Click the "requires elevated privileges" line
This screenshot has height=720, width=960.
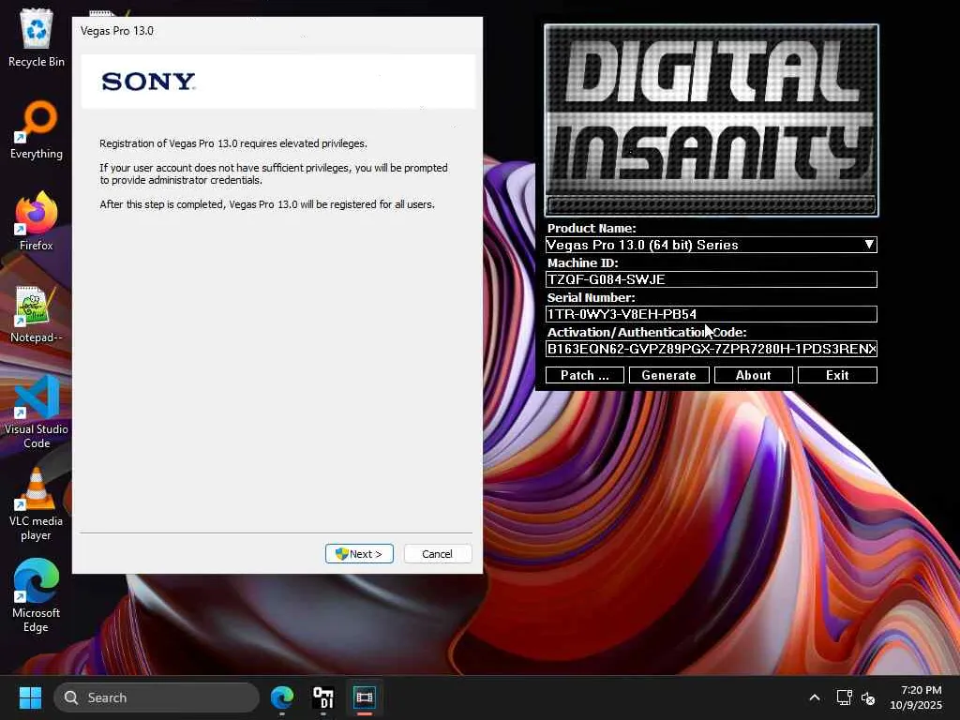tap(233, 143)
